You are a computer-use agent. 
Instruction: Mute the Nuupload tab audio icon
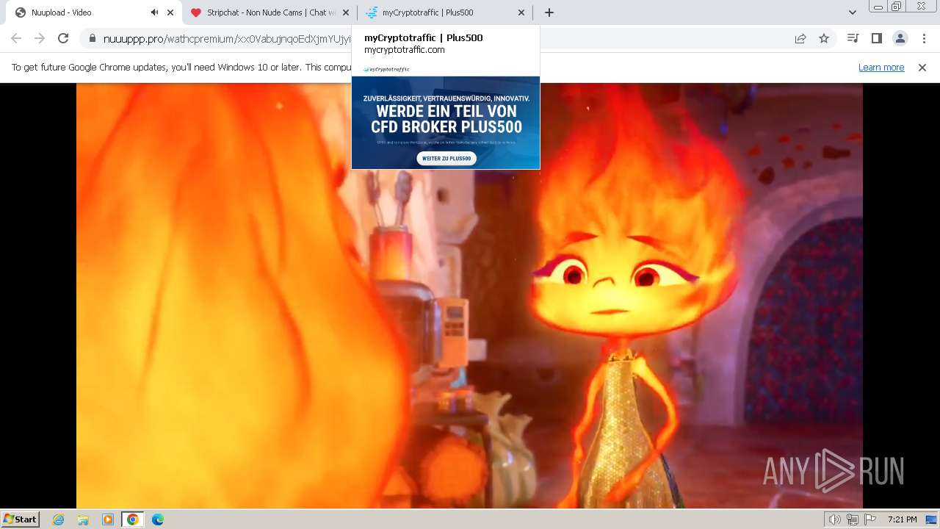click(x=154, y=12)
